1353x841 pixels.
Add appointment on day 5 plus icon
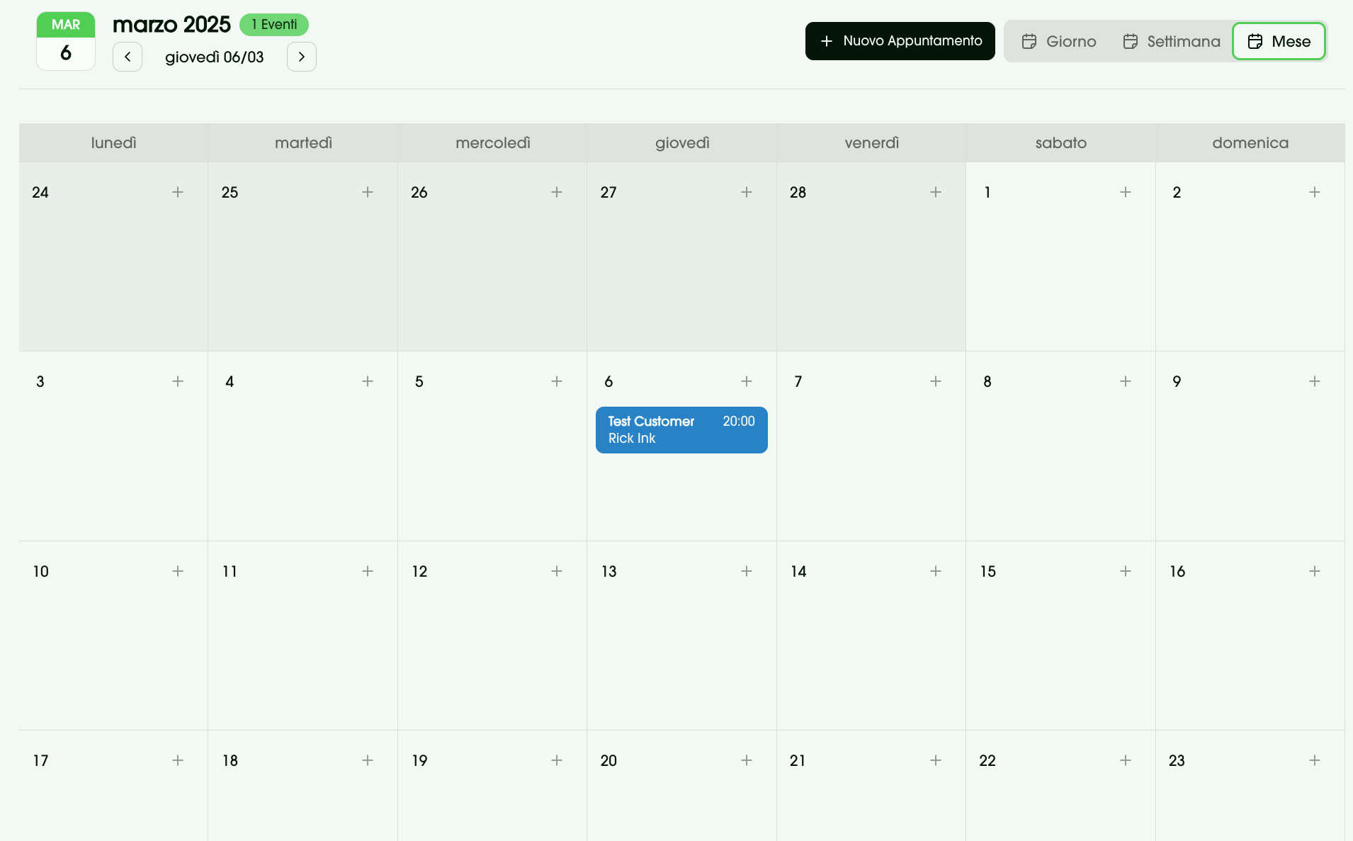click(x=557, y=381)
